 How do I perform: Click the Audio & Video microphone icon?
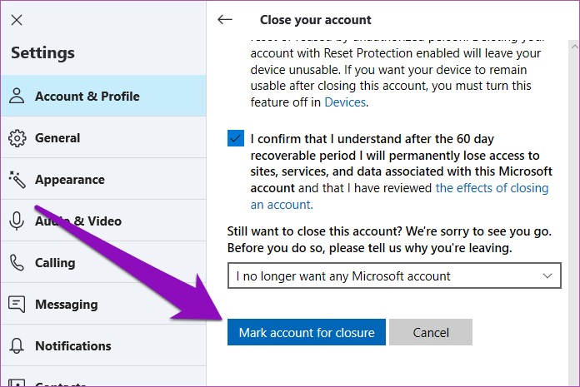pos(17,221)
